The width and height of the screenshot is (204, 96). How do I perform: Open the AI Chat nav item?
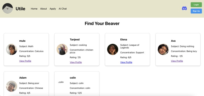pyautogui.click(x=63, y=9)
